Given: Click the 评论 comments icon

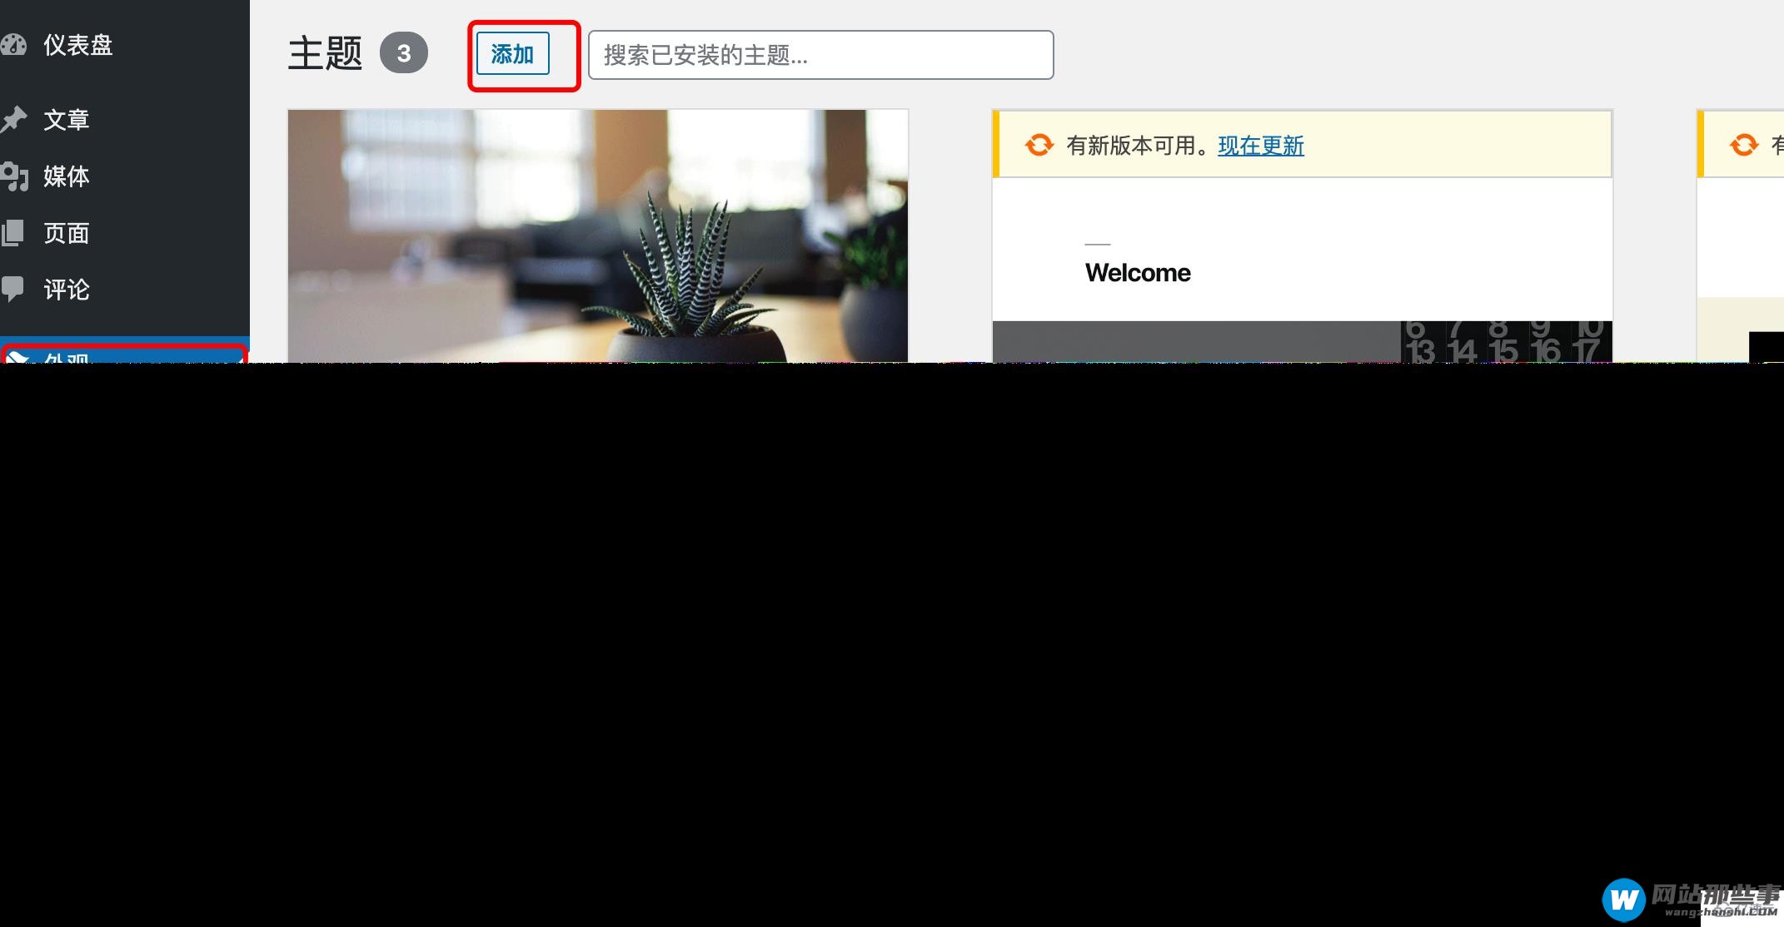Looking at the screenshot, I should (x=17, y=290).
